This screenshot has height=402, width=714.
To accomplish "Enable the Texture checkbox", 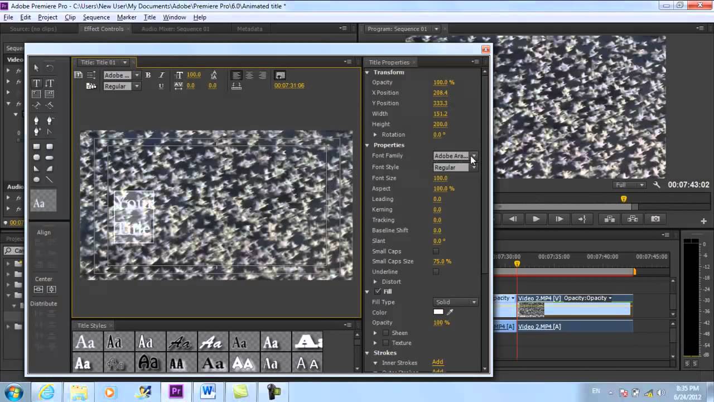I will (x=385, y=343).
